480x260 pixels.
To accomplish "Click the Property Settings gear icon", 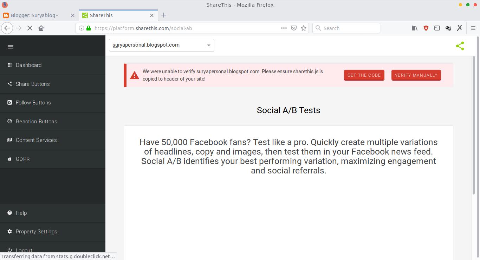I will (9, 231).
